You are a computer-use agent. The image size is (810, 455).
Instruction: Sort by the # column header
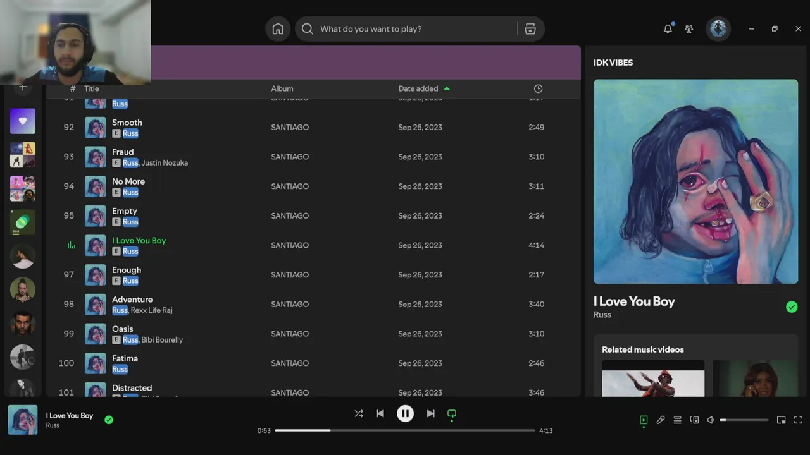pos(73,88)
